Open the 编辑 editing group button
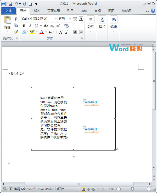This screenshot has height=193, width=157. 114,24
